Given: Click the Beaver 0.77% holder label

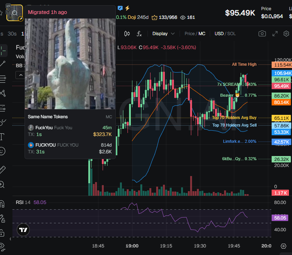Looking at the screenshot, I should pos(238,95).
